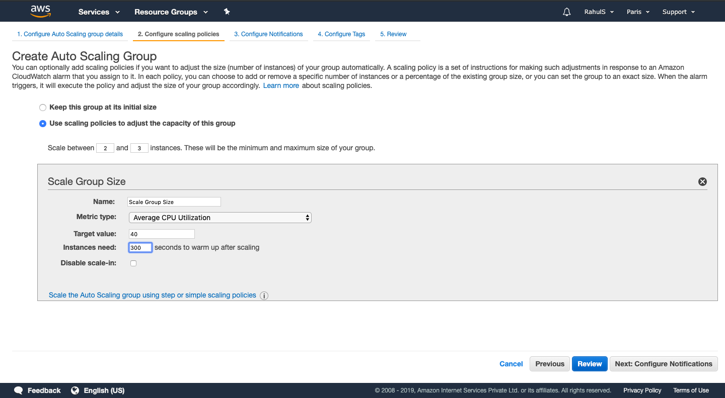
Task: Click the globe icon near English (US)
Action: 76,390
